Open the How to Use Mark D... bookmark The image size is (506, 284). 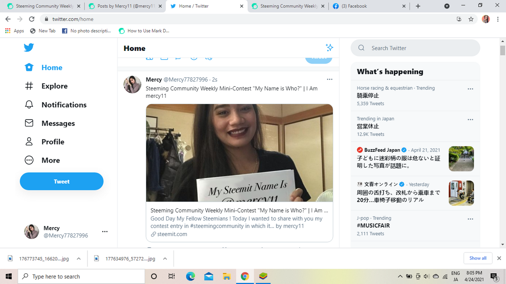[x=144, y=31]
